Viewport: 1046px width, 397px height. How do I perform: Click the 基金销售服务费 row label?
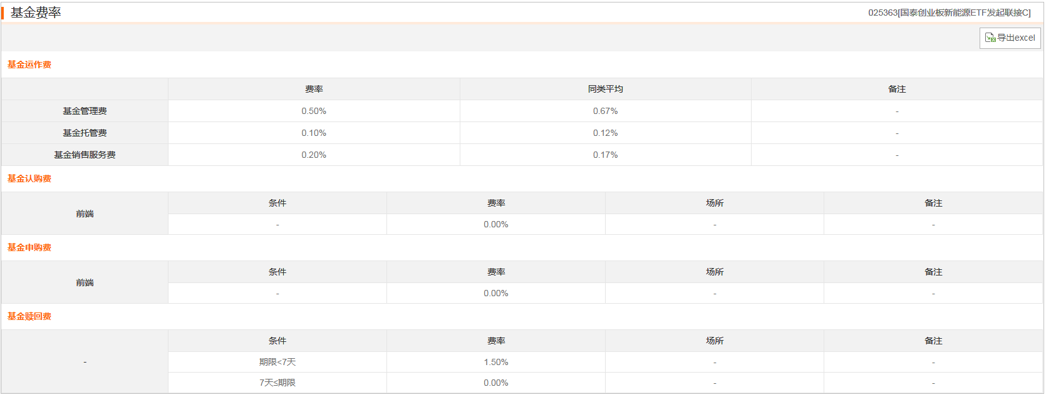85,155
